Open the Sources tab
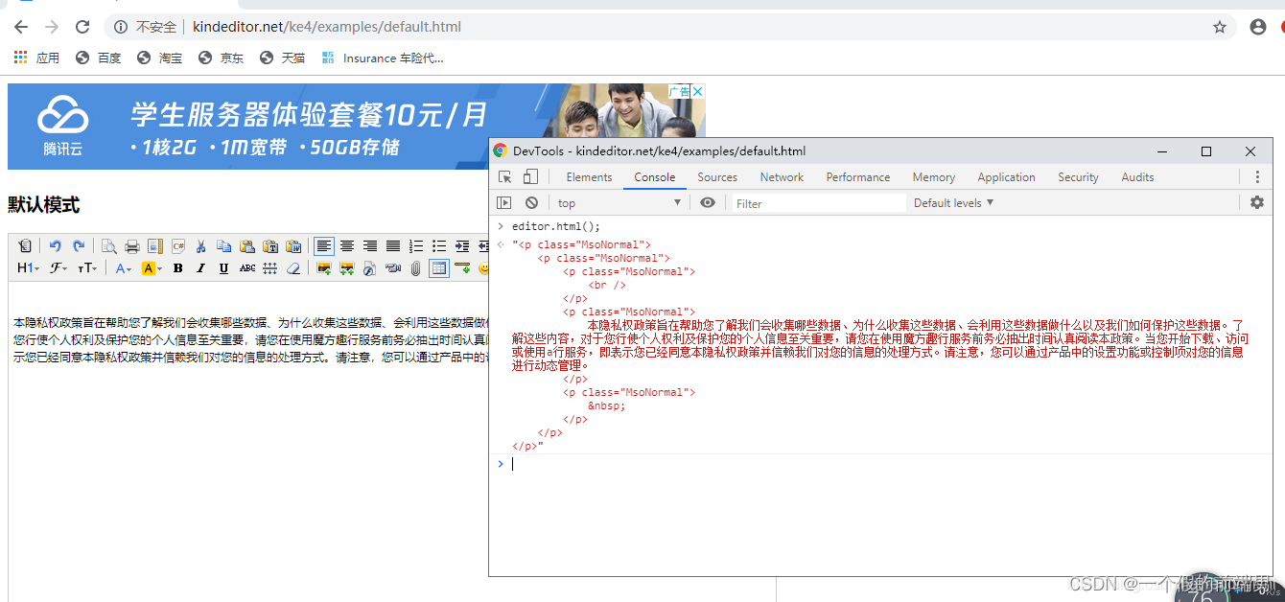 [717, 176]
